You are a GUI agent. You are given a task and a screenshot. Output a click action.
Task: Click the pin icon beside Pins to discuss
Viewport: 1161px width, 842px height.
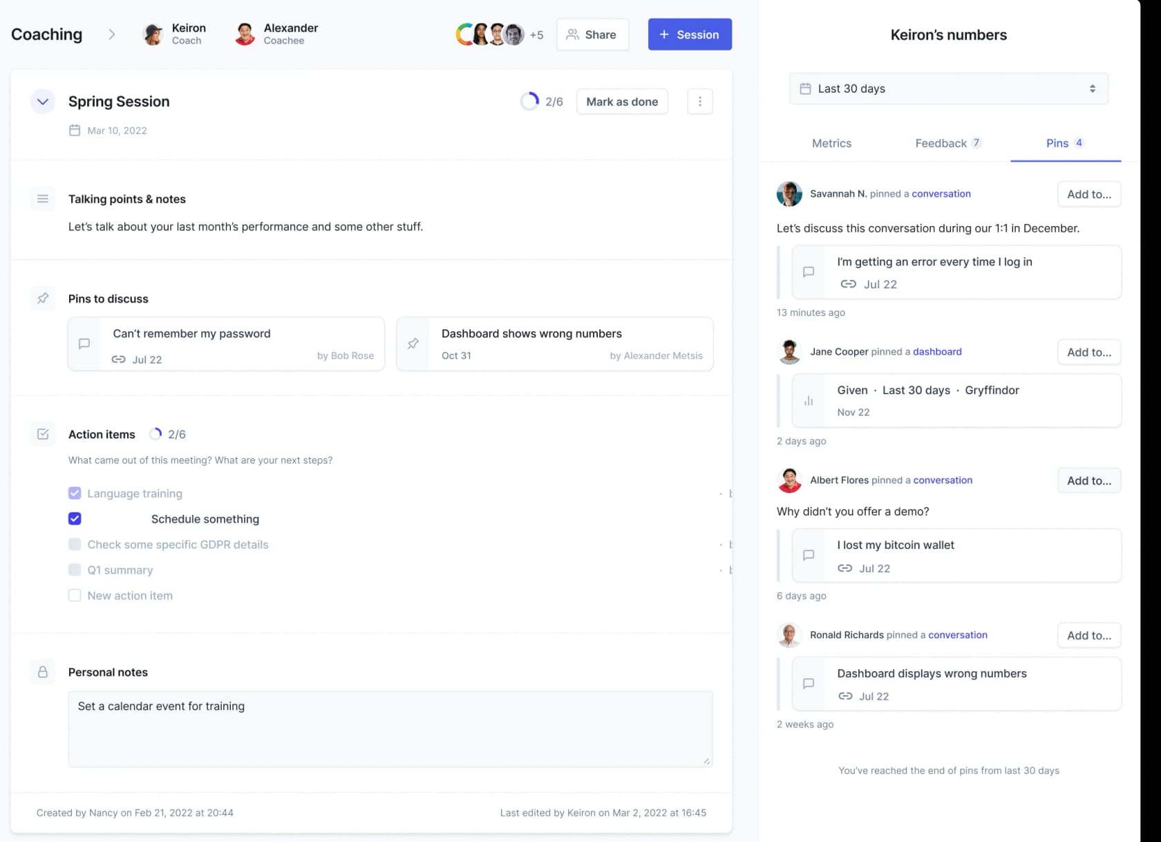(x=42, y=299)
